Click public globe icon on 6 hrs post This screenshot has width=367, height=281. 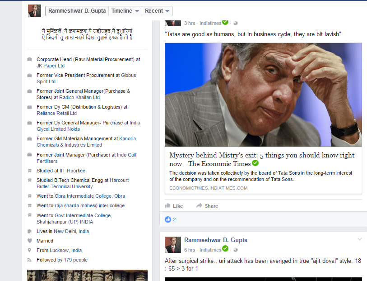click(236, 250)
